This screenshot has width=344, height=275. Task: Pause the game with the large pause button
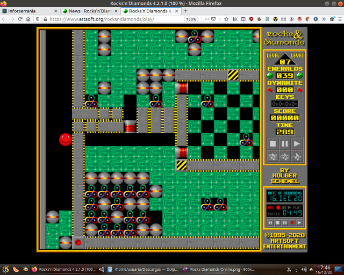(285, 143)
